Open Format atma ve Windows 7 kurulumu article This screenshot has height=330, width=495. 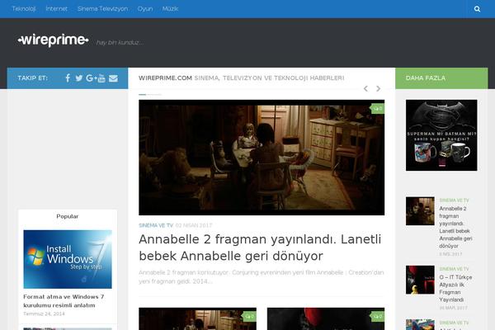64,301
